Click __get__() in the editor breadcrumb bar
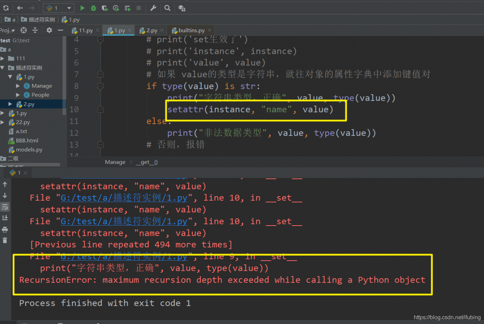Viewport: 484px width, 324px height. pyautogui.click(x=147, y=162)
